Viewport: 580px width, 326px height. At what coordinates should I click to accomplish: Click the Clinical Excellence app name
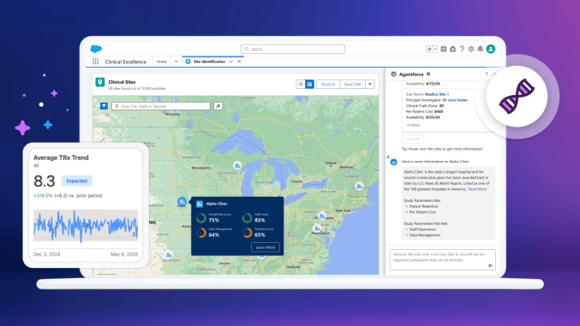coord(125,62)
